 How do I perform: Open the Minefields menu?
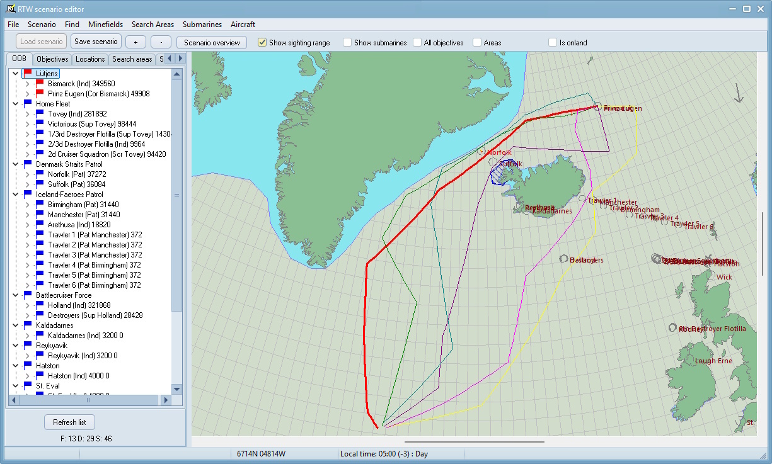point(106,25)
